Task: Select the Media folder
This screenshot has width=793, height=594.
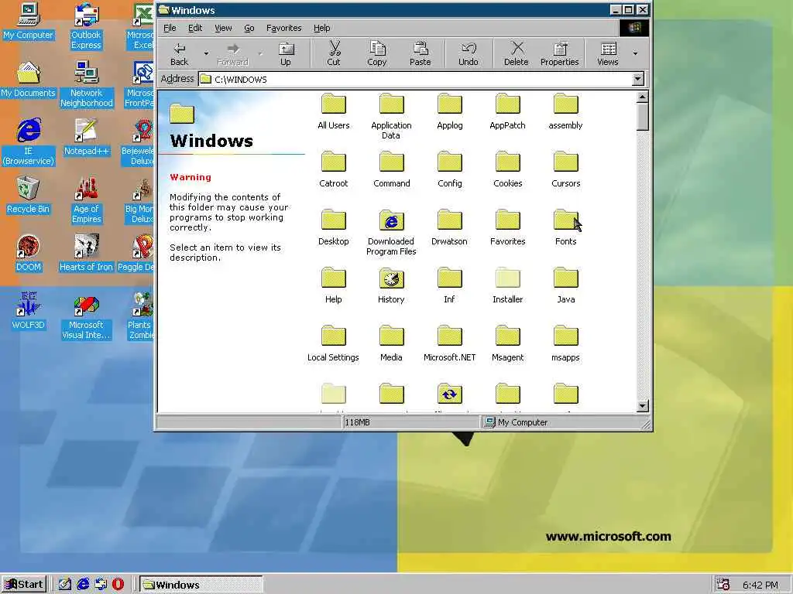Action: coord(391,344)
